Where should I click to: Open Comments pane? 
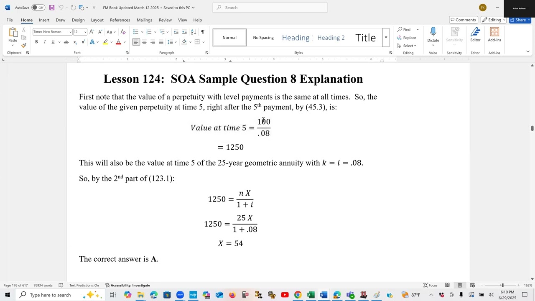(x=463, y=20)
